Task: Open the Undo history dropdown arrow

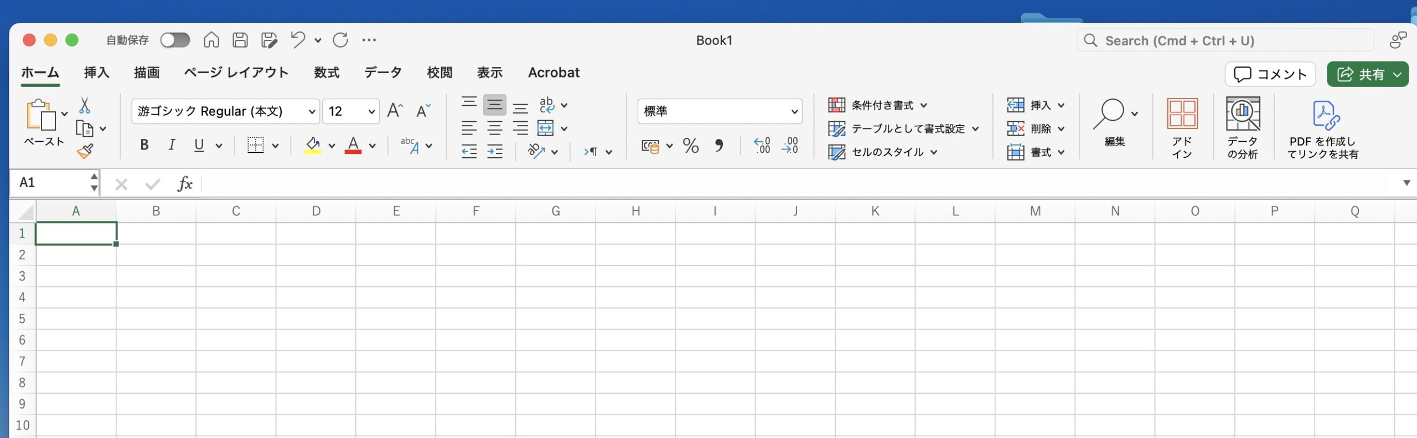Action: (x=318, y=40)
